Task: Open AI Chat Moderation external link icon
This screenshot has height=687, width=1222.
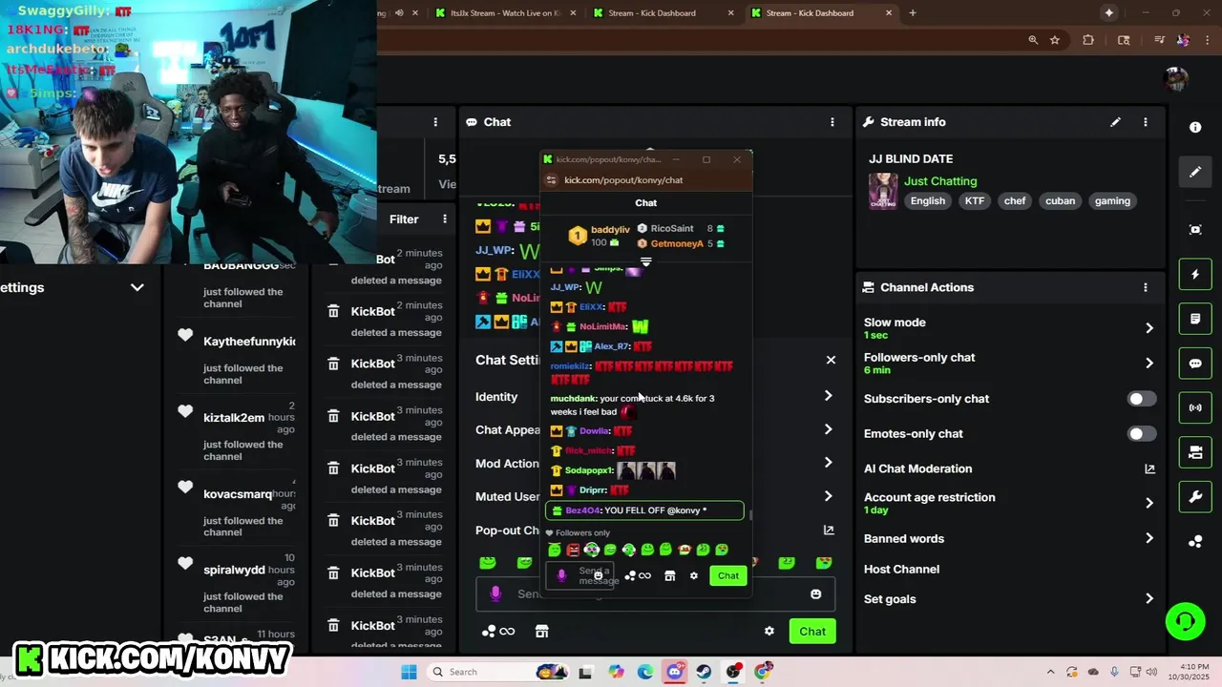Action: [1149, 468]
